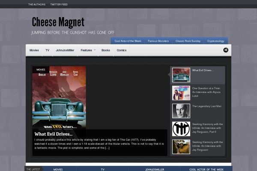
Task: Open the Famous Monsters tab
Action: tap(158, 41)
